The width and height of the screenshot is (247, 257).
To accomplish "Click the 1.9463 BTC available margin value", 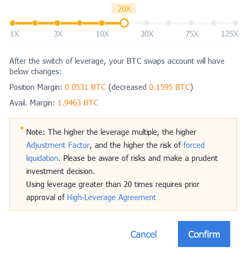I will pos(78,103).
